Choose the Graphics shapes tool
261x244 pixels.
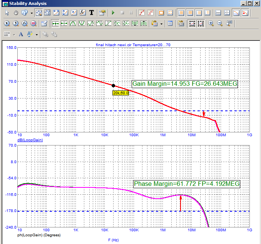(25, 13)
